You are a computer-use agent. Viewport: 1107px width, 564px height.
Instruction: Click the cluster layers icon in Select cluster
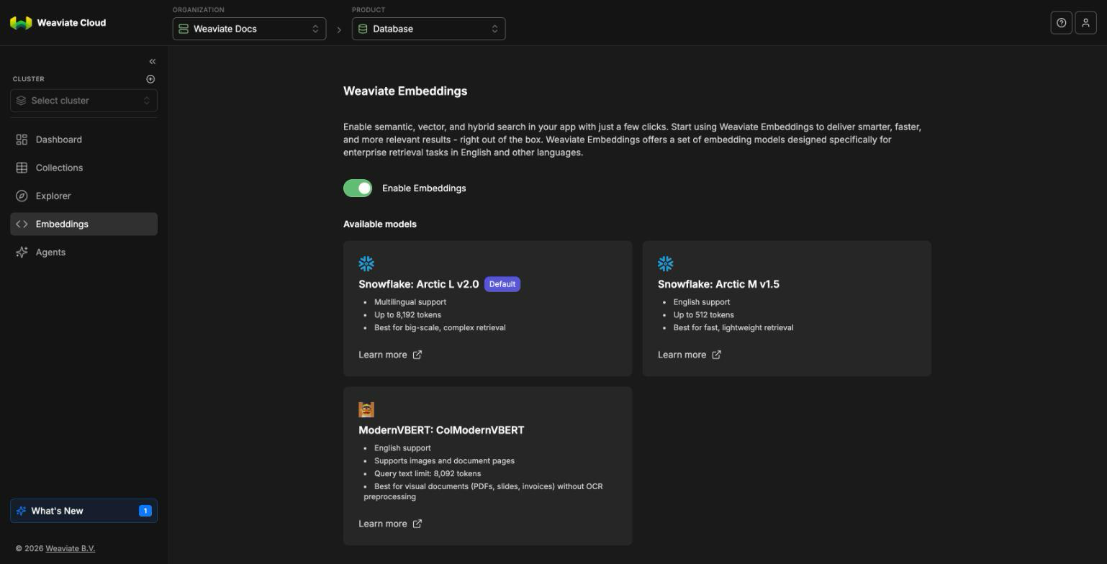point(21,101)
